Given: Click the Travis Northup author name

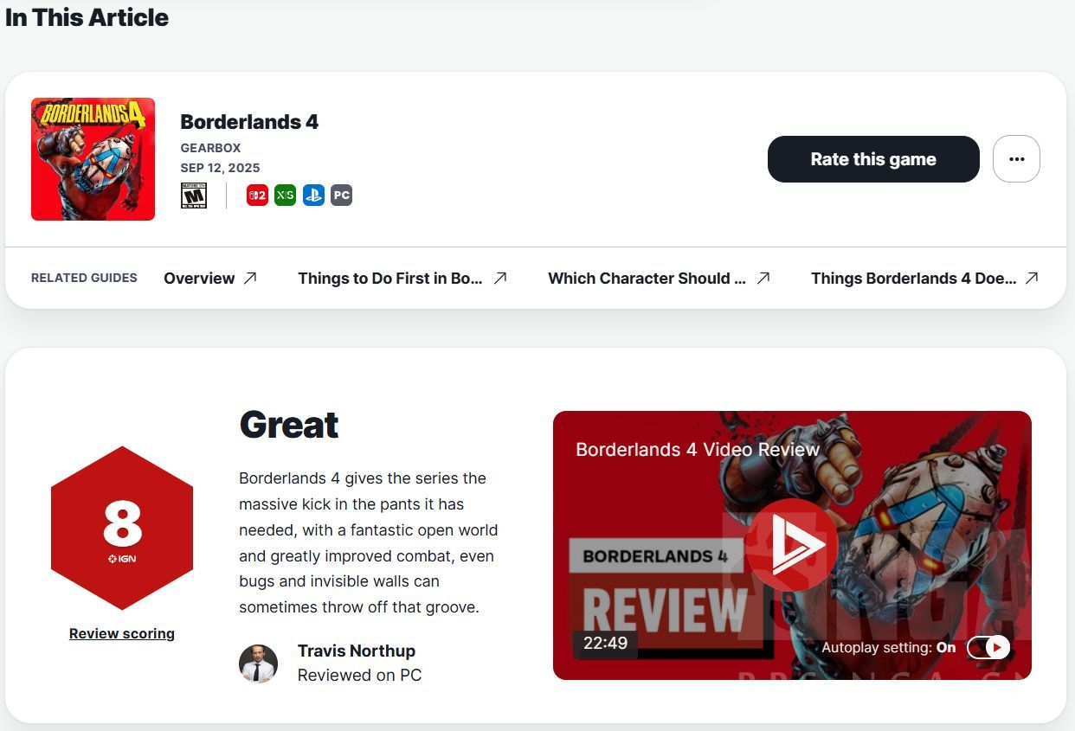Looking at the screenshot, I should [357, 651].
